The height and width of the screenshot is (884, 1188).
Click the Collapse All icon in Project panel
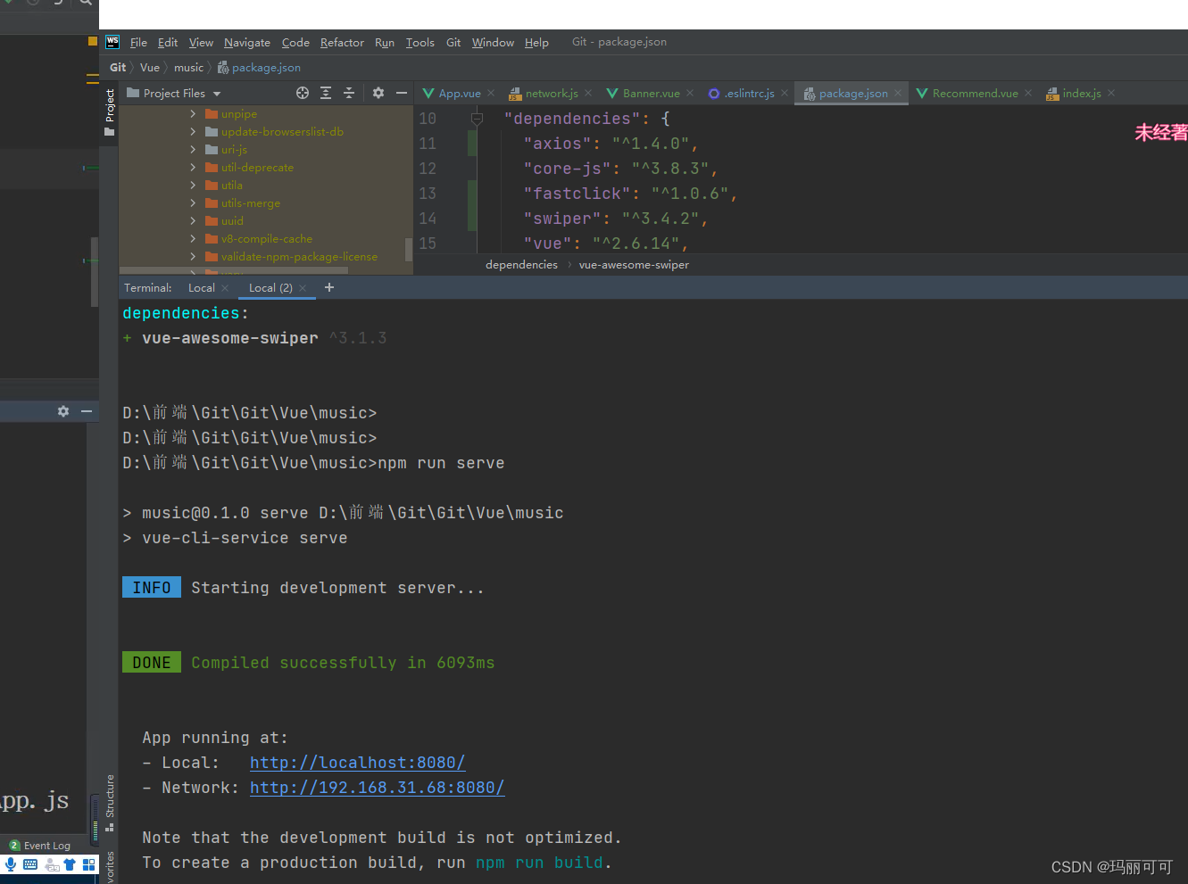349,93
